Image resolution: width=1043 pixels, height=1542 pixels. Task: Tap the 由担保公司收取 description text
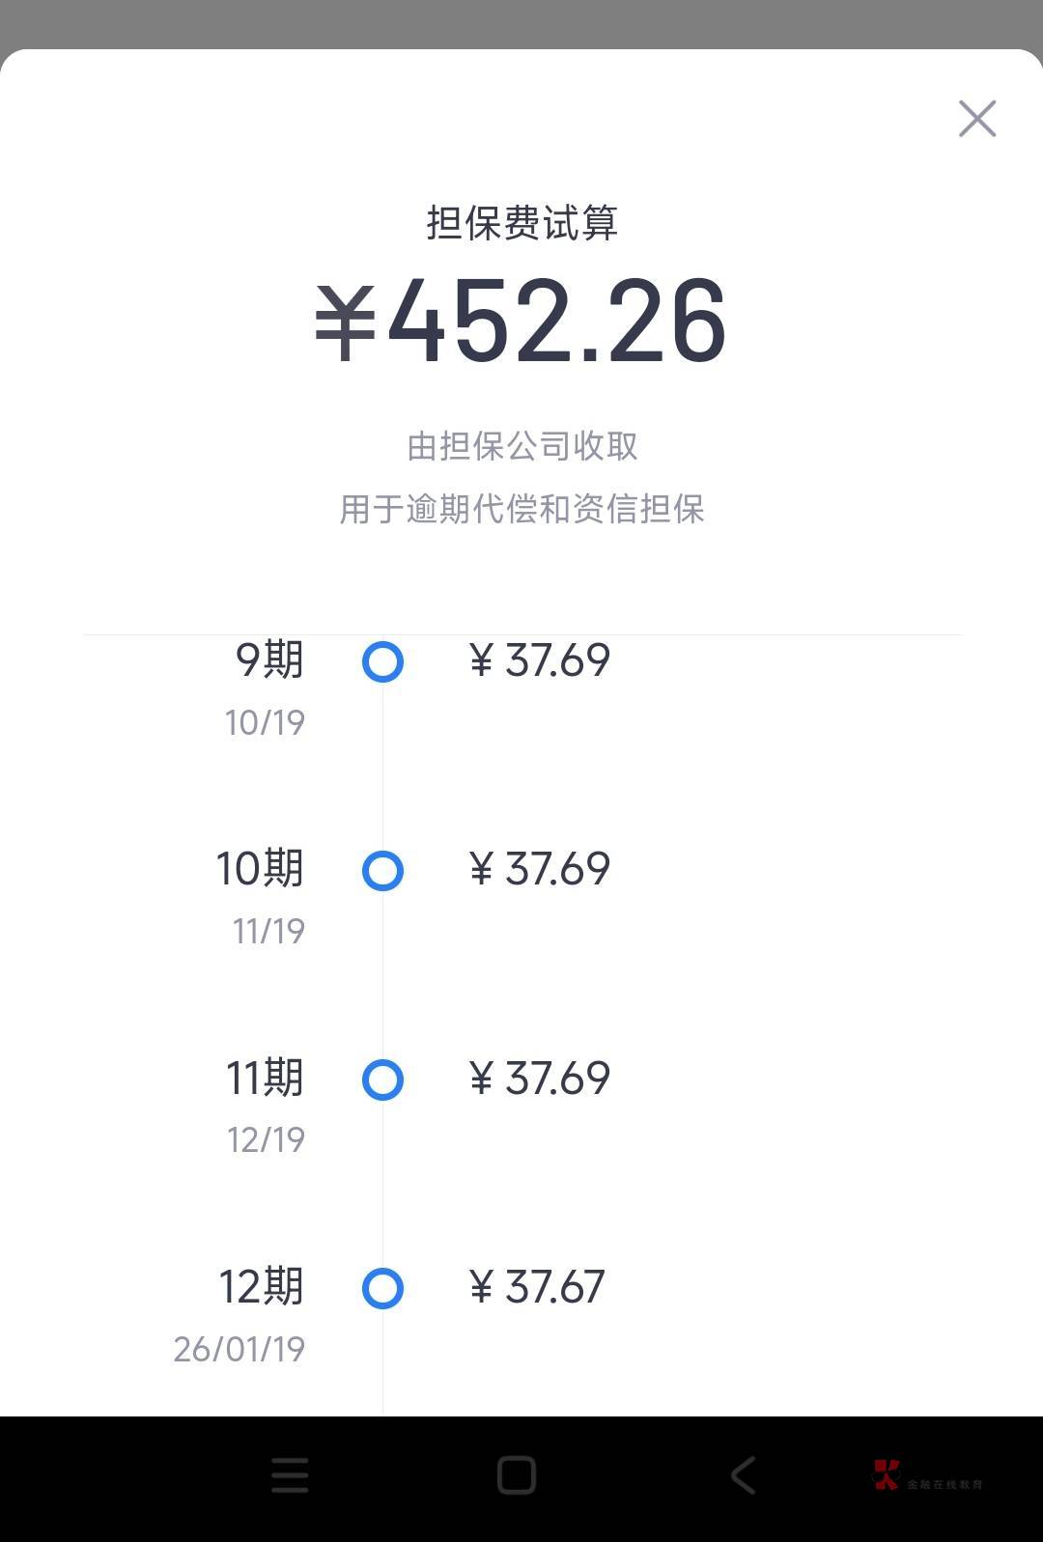click(521, 446)
